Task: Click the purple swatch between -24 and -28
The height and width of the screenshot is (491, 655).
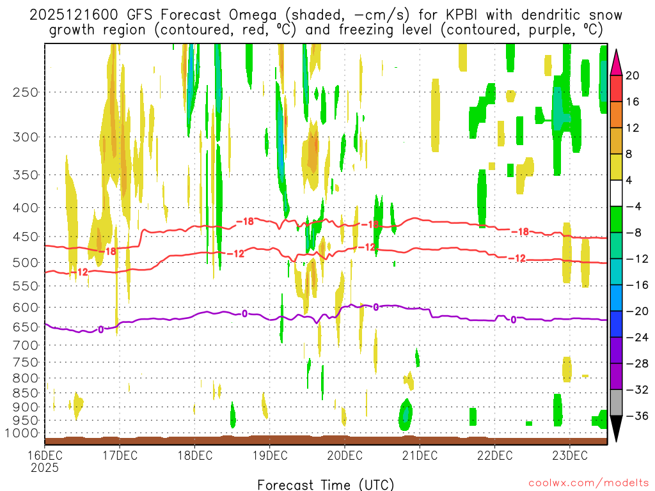Action: 616,350
